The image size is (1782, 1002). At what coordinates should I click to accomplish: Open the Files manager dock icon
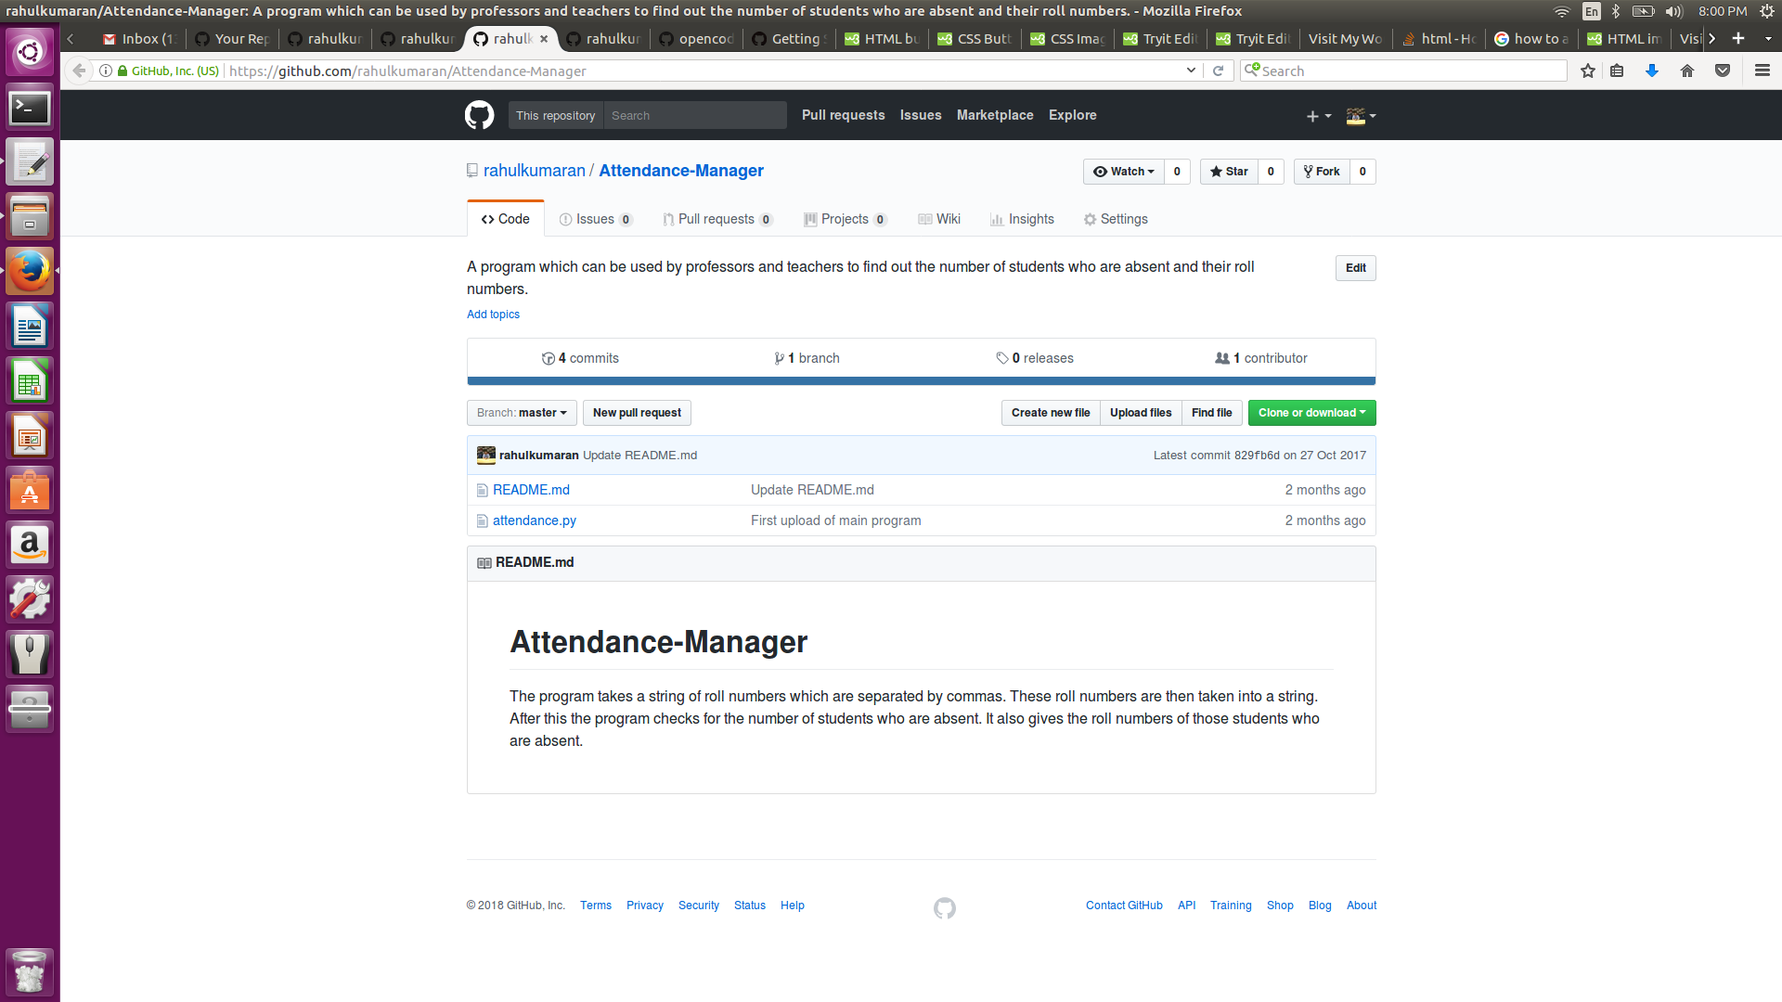pos(30,217)
